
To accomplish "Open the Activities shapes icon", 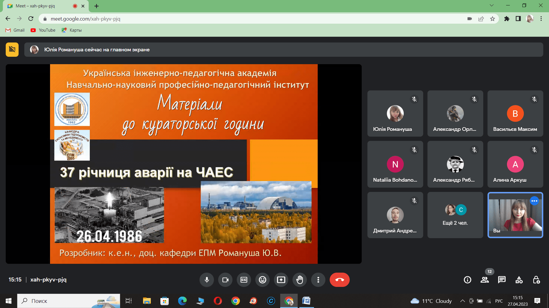I will 519,280.
